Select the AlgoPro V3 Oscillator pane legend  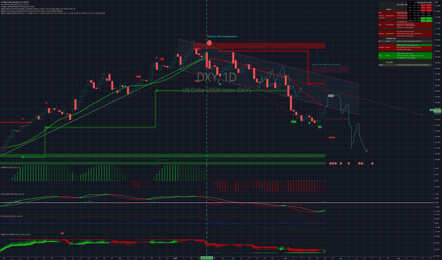coord(16,234)
